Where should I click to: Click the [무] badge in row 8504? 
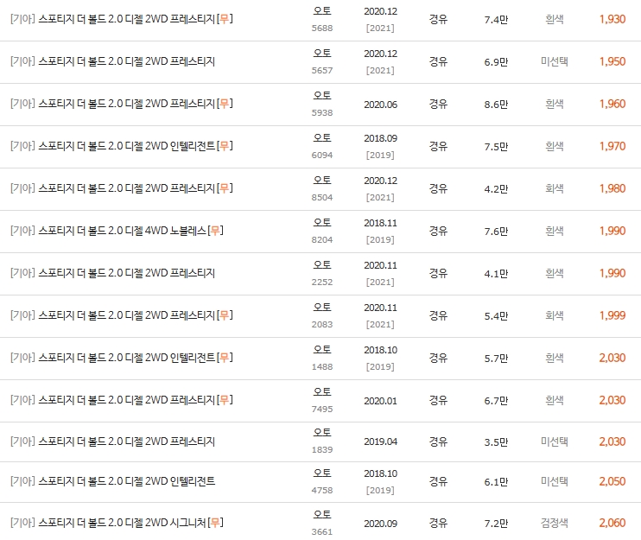point(225,188)
